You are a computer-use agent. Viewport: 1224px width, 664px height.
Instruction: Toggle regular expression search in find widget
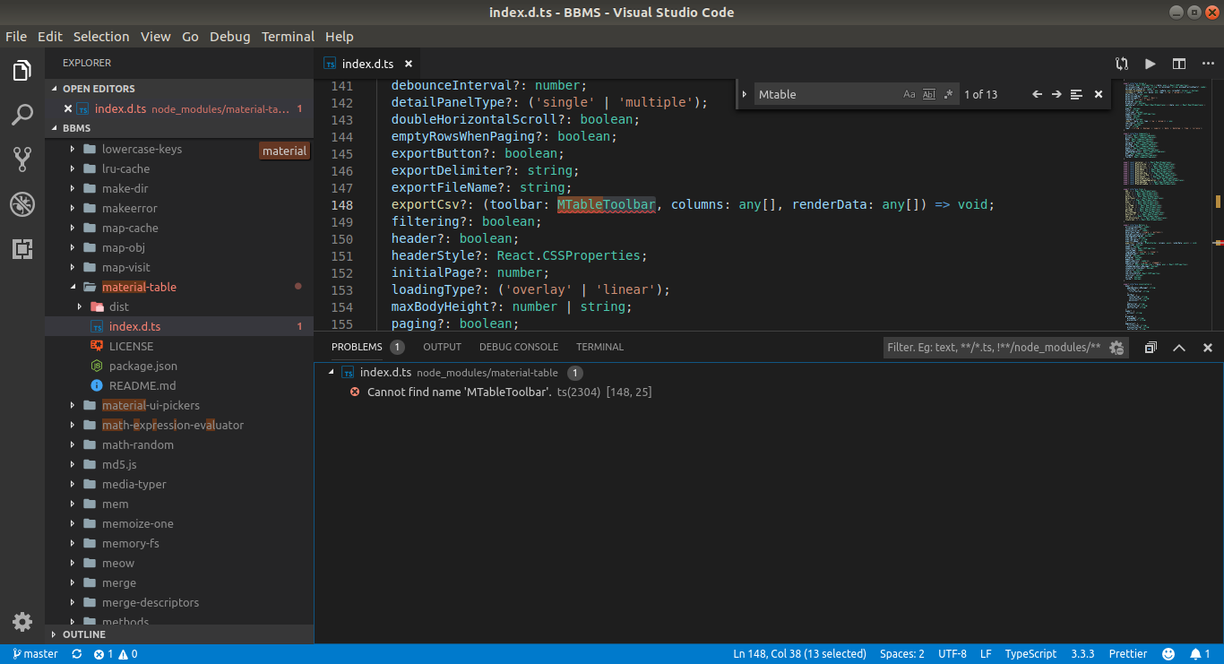[x=948, y=94]
